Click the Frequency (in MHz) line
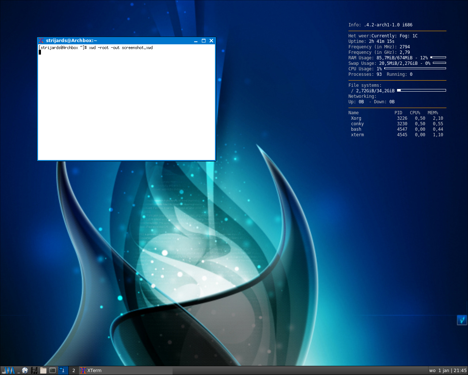Viewport: 468px width, 375px height. click(379, 47)
